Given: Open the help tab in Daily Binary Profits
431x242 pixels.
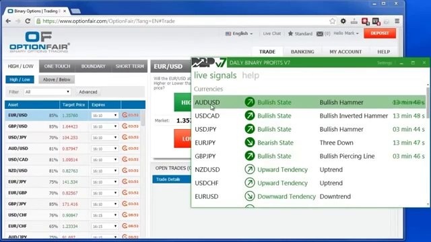Looking at the screenshot, I should click(251, 75).
